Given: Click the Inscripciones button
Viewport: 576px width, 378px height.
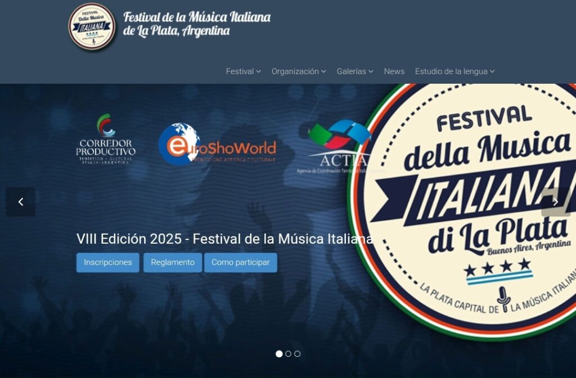Looking at the screenshot, I should coord(107,262).
